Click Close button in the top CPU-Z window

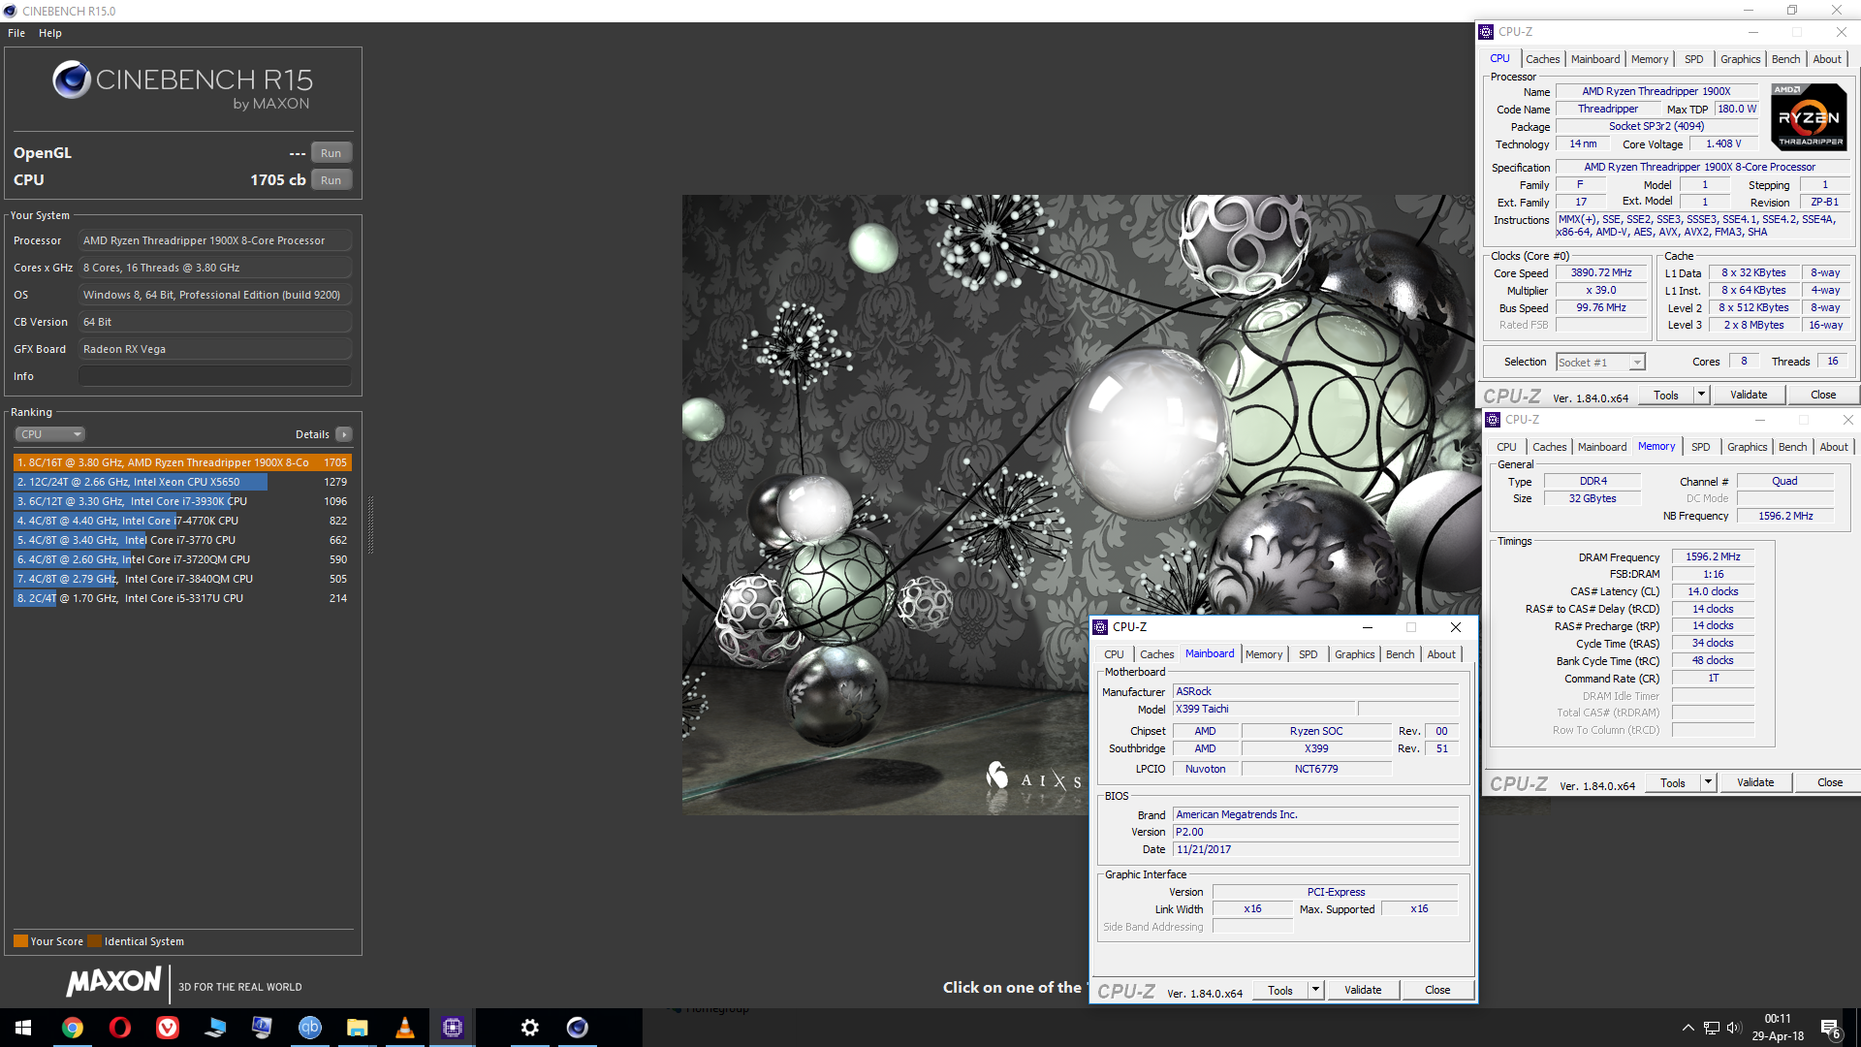pos(1823,395)
